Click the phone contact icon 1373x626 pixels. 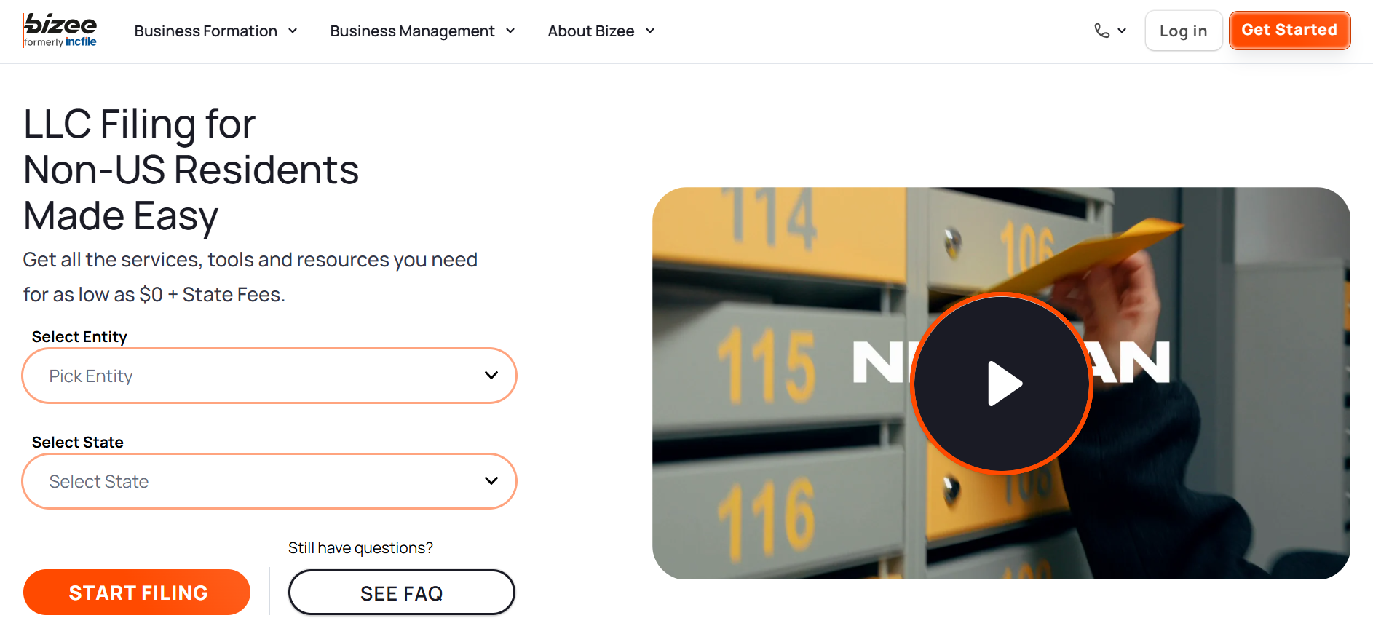1101,31
